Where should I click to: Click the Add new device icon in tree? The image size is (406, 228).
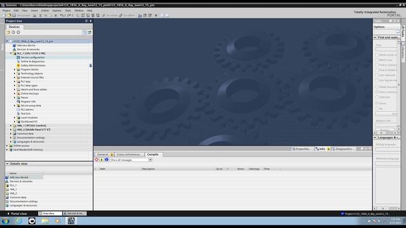15,46
